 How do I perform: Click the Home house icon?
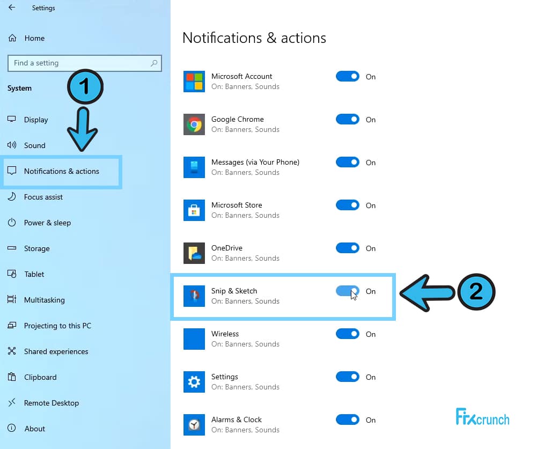coord(12,38)
